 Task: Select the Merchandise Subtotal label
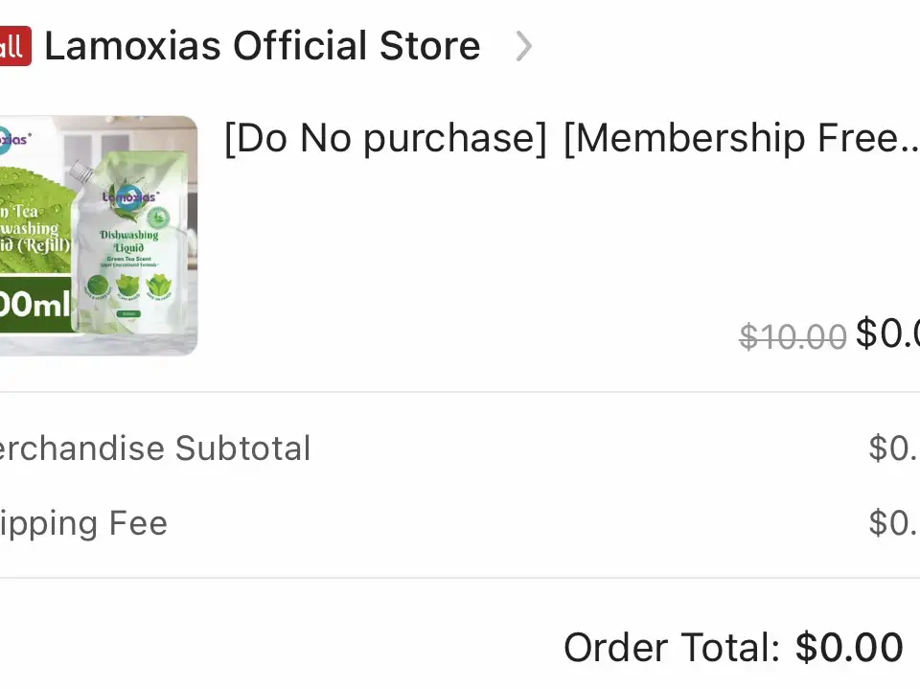(153, 448)
